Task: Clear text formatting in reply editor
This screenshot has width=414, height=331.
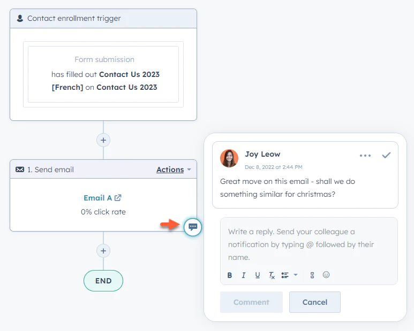Action: tap(272, 275)
